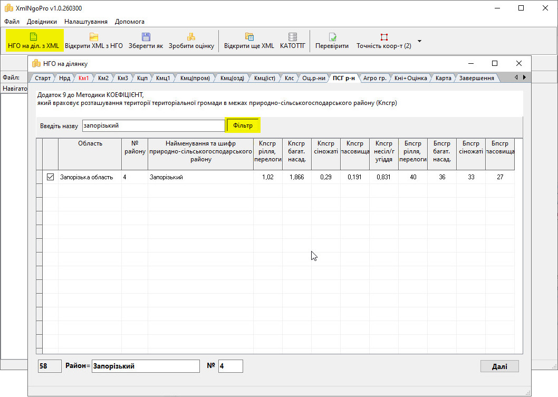Switch to the 'Карта' tab
Viewport: 558px width, 397px height.
(444, 78)
